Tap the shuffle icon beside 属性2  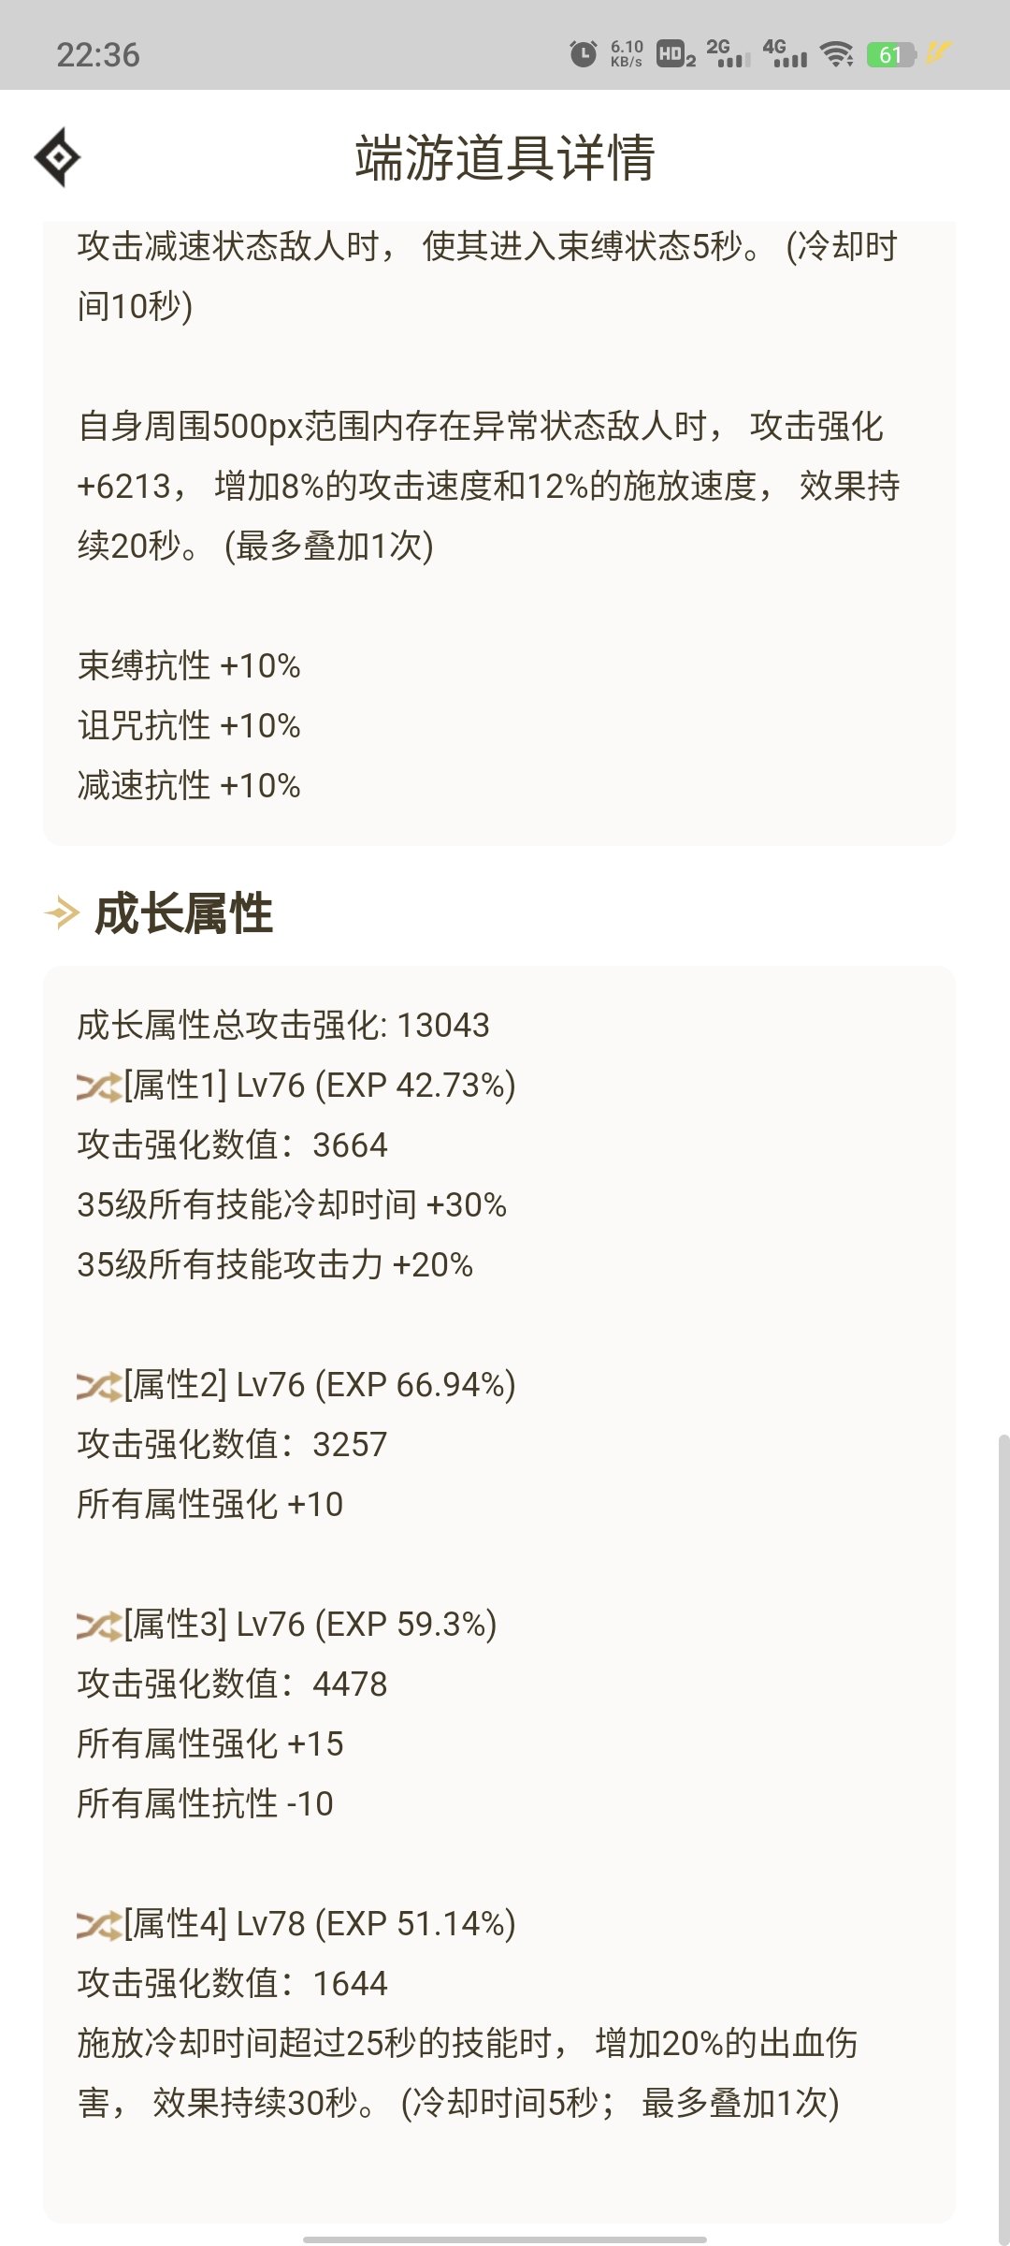[x=99, y=1386]
